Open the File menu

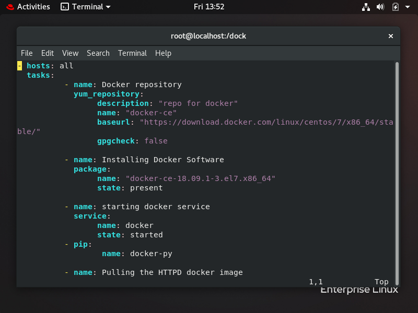coord(27,53)
